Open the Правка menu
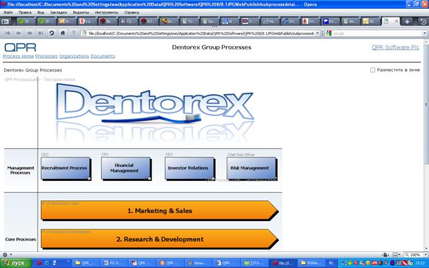The width and height of the screenshot is (429, 268). point(25,12)
